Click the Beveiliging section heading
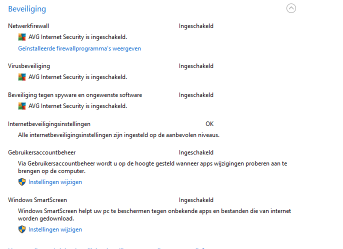Screen dimensions: 343x249 point(27,9)
